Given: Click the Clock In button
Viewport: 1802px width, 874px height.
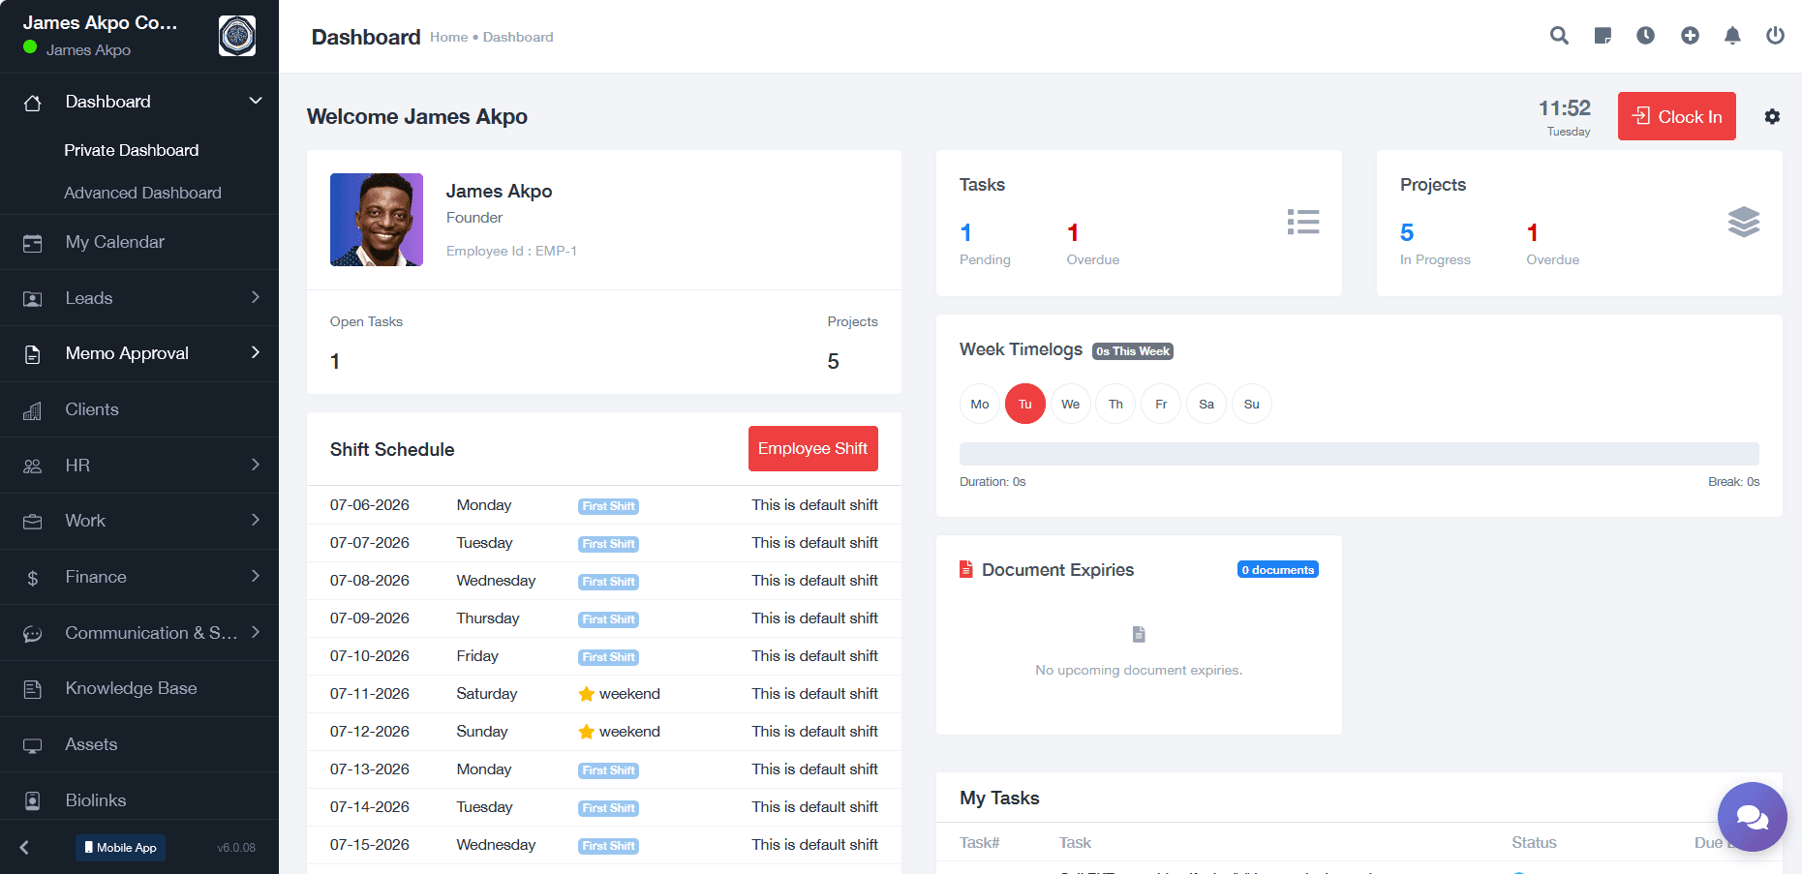Looking at the screenshot, I should point(1677,116).
